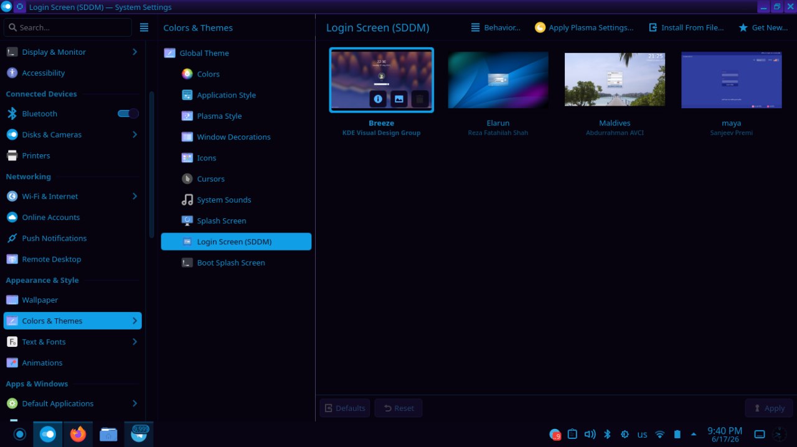The height and width of the screenshot is (447, 797).
Task: Click the us keyboard layout indicator
Action: [642, 434]
